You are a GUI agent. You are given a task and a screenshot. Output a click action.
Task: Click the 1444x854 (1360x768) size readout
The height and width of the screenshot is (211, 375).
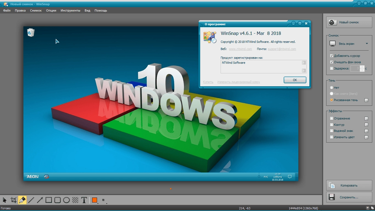[x=303, y=208]
